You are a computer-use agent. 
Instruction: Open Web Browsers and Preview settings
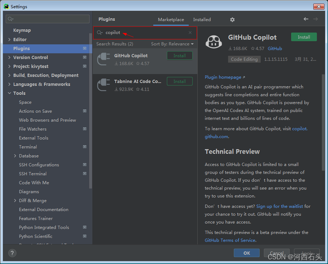[47, 120]
